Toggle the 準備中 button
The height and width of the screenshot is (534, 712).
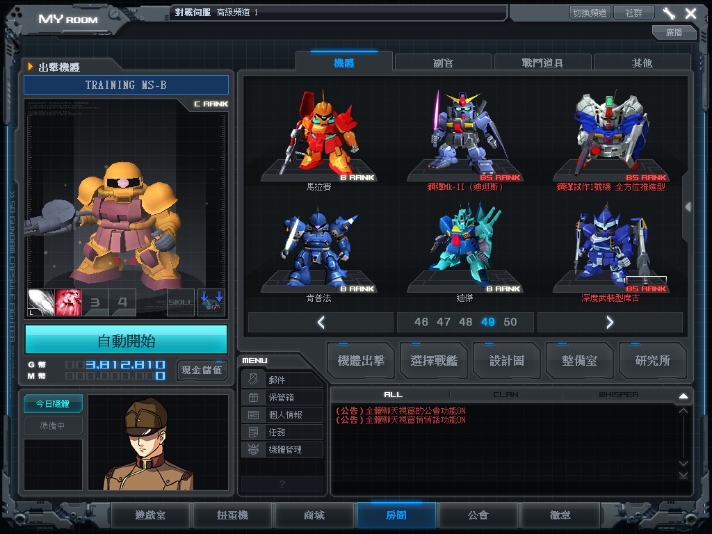(53, 426)
